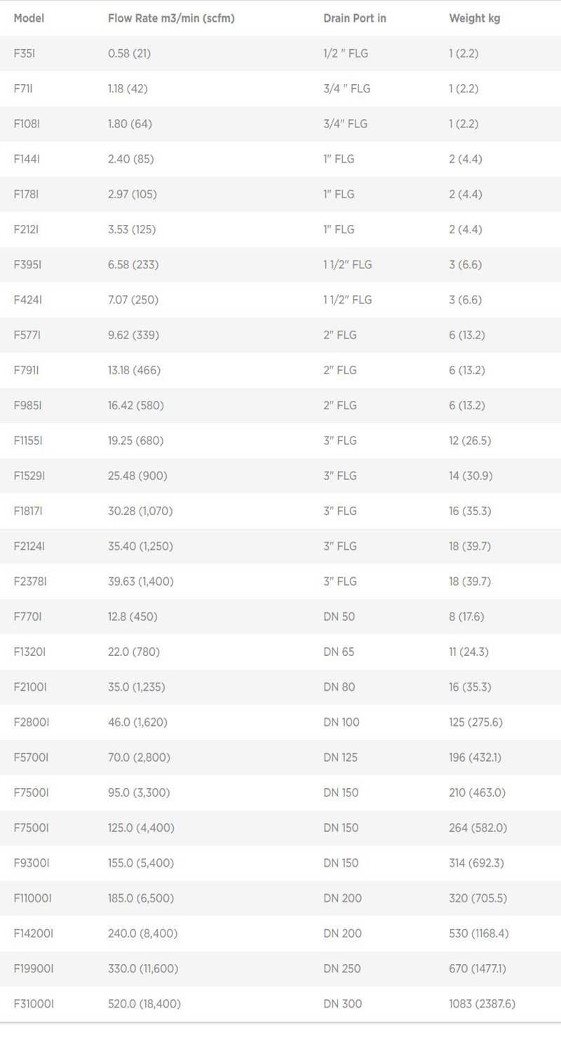Select the F395I model row
This screenshot has width=561, height=1051.
(27, 265)
